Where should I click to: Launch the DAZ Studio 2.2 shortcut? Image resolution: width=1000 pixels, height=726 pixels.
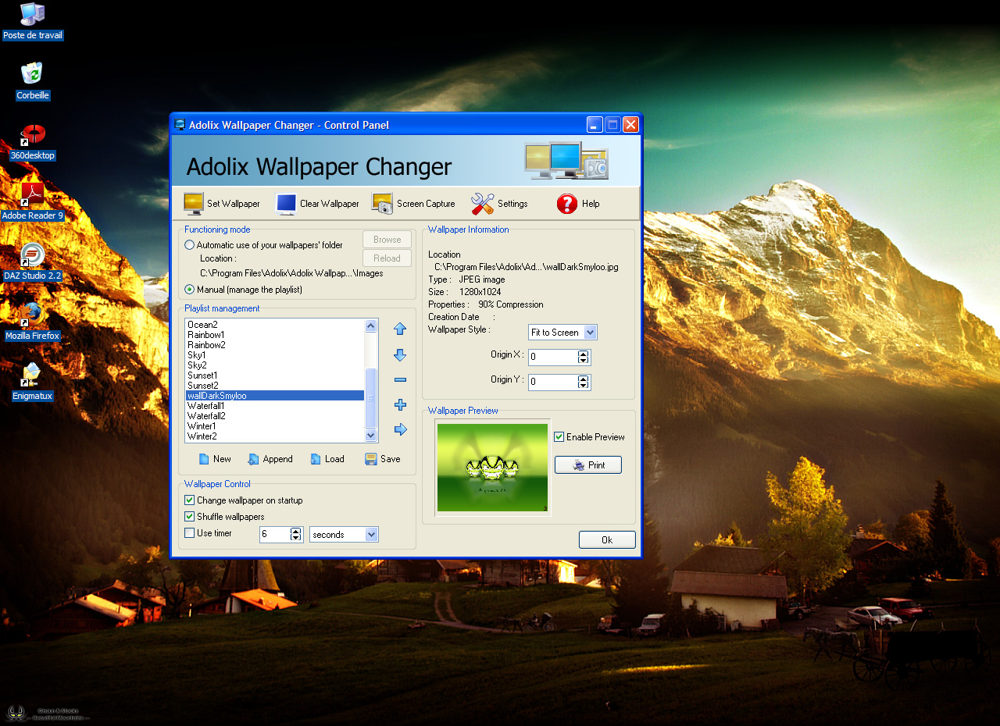(33, 262)
